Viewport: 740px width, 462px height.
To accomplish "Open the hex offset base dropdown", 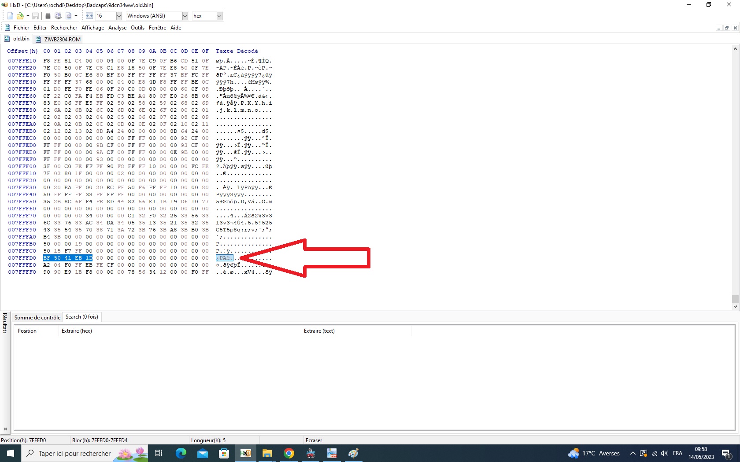I will click(x=219, y=16).
